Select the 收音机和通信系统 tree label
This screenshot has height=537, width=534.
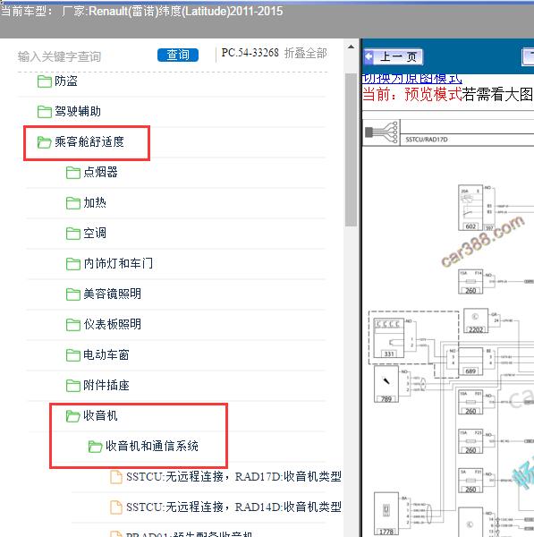pos(152,447)
